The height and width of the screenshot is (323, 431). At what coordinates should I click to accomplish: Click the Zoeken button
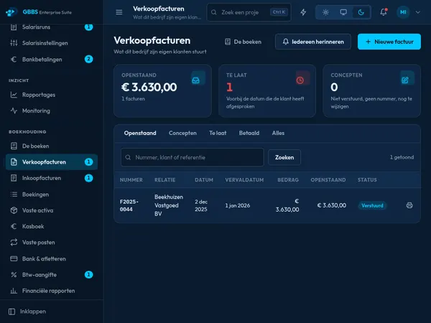click(x=284, y=157)
